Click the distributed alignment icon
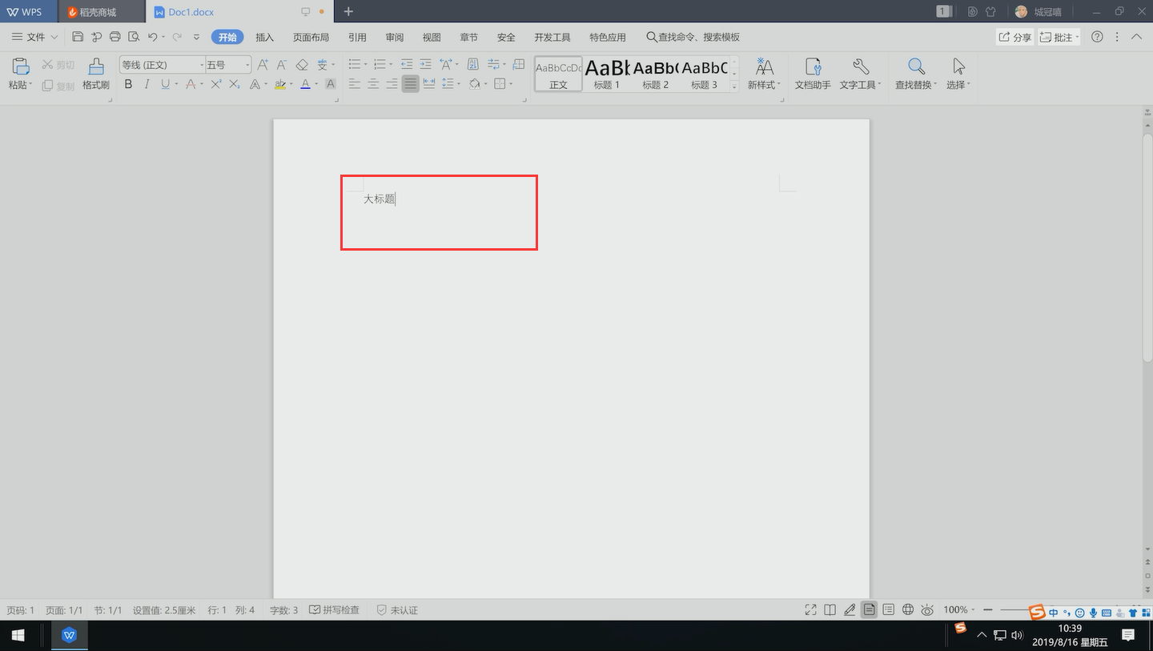 (429, 84)
